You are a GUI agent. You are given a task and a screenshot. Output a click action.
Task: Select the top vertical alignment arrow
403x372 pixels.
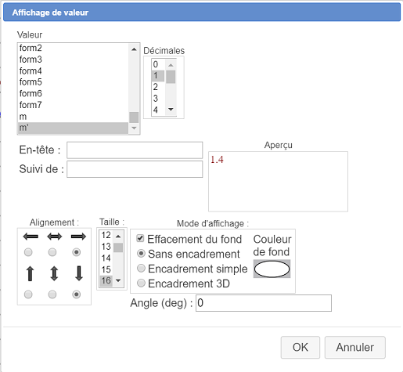tap(31, 273)
